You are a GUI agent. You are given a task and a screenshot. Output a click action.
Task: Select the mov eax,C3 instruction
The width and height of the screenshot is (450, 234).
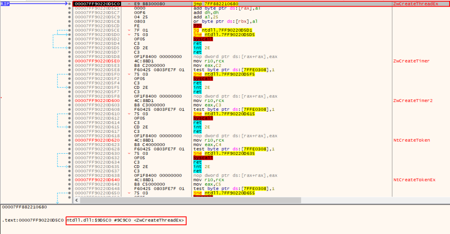pos(207,105)
